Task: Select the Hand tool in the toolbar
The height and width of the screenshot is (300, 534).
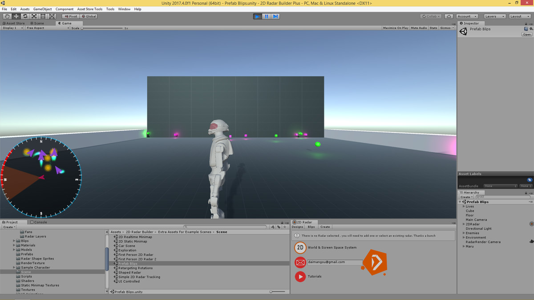Action: [6, 16]
